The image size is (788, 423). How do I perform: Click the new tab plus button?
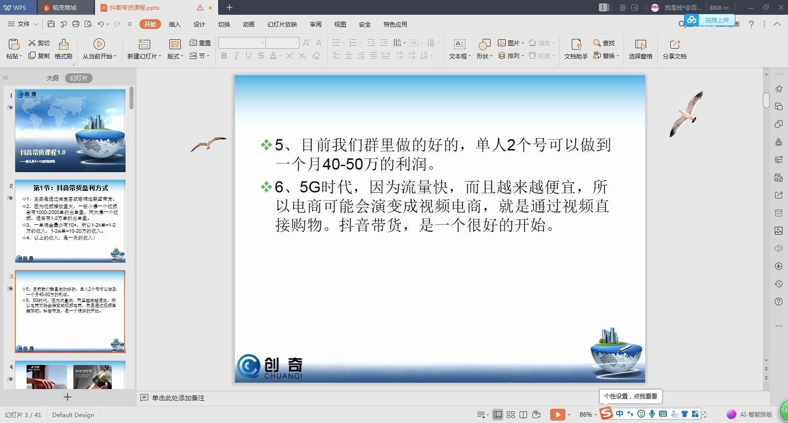tap(230, 7)
